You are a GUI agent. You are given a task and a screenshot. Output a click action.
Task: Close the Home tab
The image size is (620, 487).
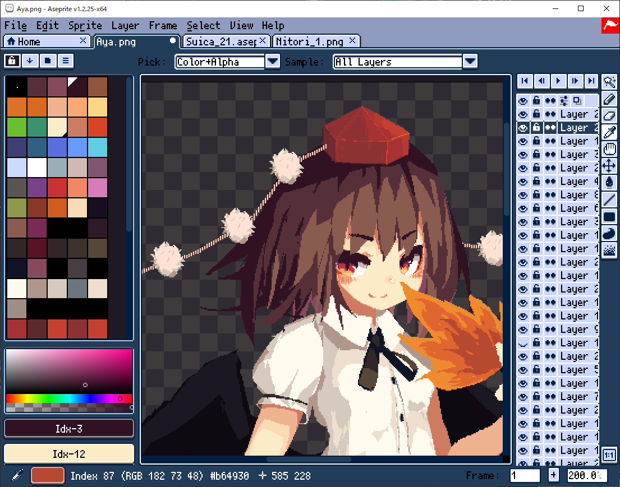[x=83, y=40]
